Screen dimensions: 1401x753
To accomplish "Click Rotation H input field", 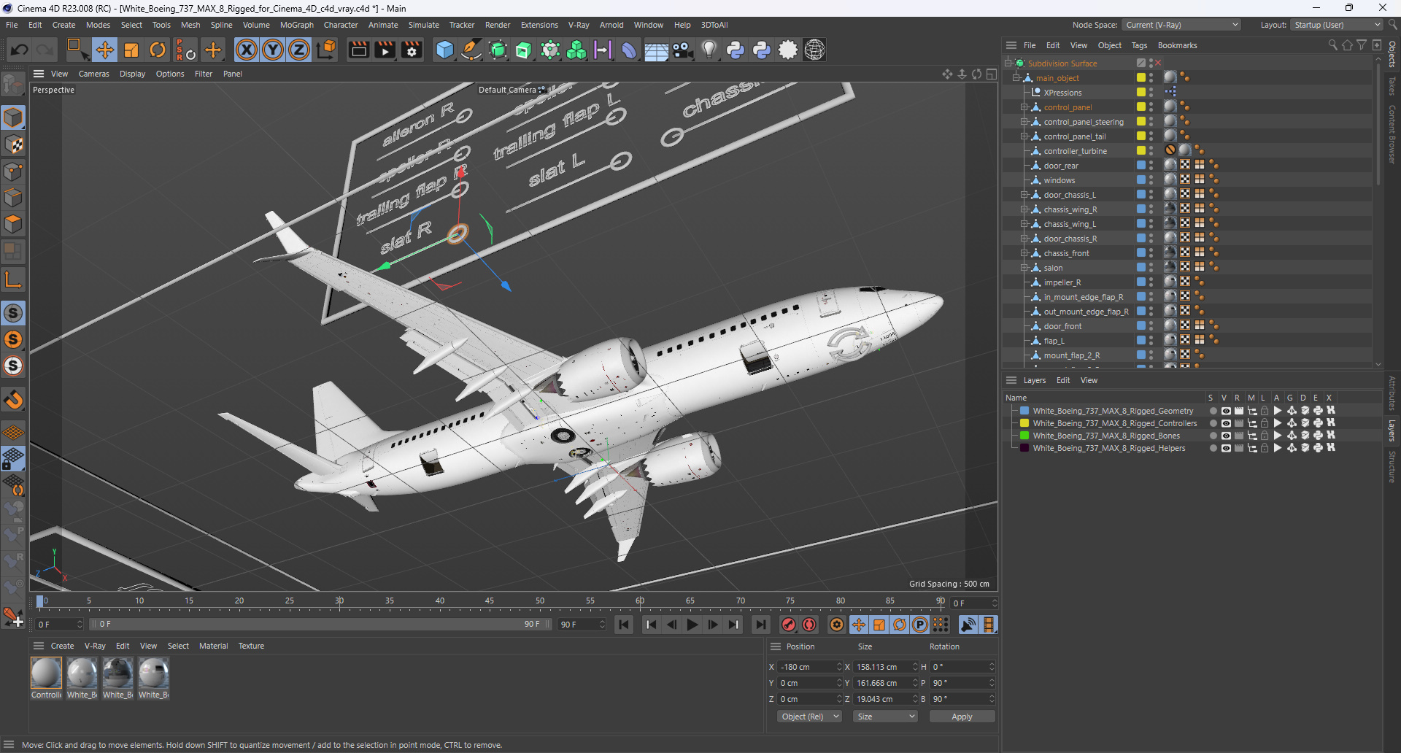I will 962,667.
